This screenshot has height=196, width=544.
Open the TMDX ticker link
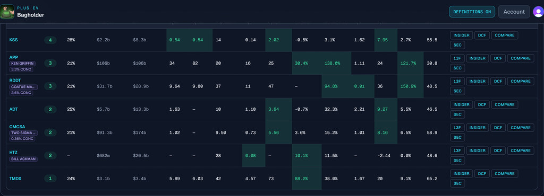[x=15, y=179]
